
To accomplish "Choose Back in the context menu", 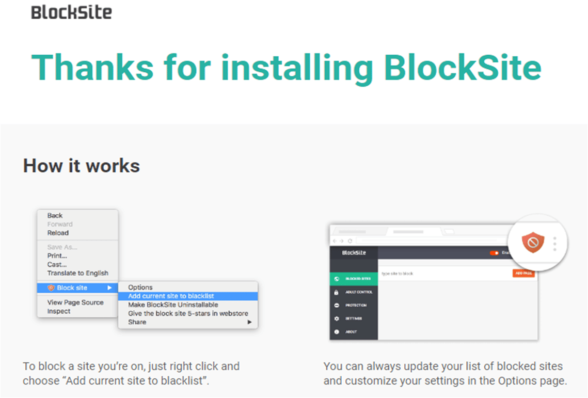I will click(55, 216).
